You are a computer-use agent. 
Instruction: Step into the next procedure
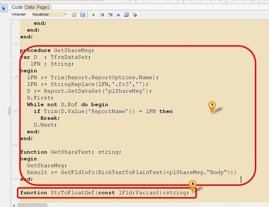pos(102,15)
